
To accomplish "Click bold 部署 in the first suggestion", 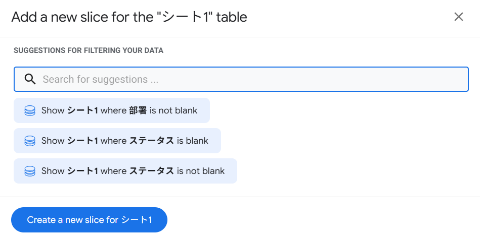I will pos(138,110).
